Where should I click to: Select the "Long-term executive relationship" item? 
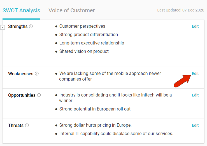pyautogui.click(x=92, y=43)
